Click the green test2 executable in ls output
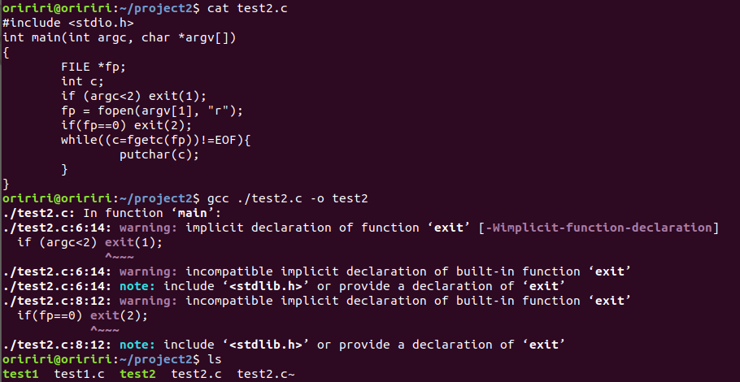 click(x=137, y=374)
